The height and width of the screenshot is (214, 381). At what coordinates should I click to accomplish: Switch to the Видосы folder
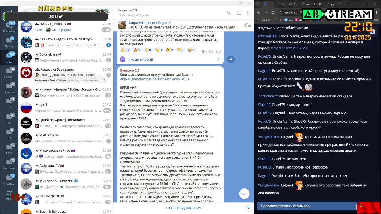point(9,180)
